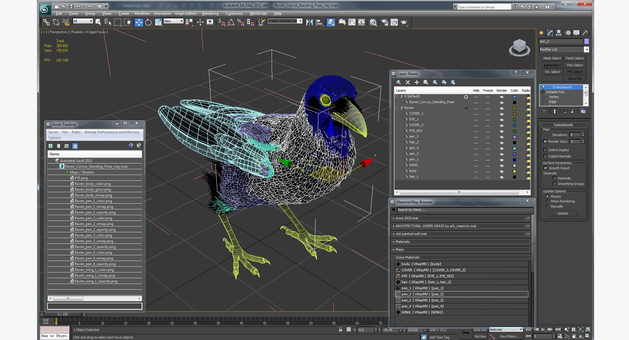Activate the Unlink Selection tool
This screenshot has width=629, height=340.
pos(56,22)
